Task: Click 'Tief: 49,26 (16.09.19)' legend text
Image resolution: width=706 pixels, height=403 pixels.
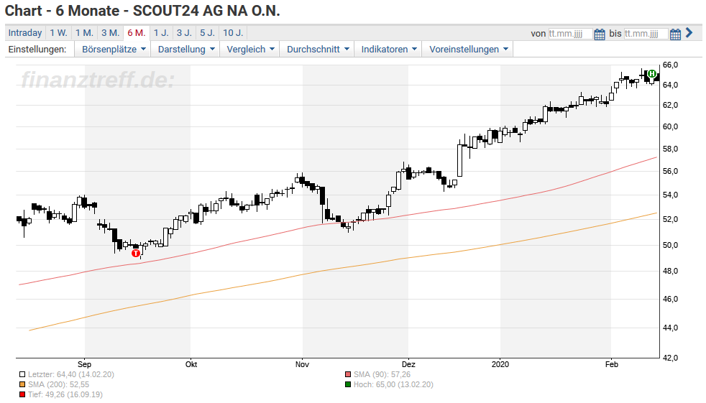Action: pyautogui.click(x=65, y=394)
